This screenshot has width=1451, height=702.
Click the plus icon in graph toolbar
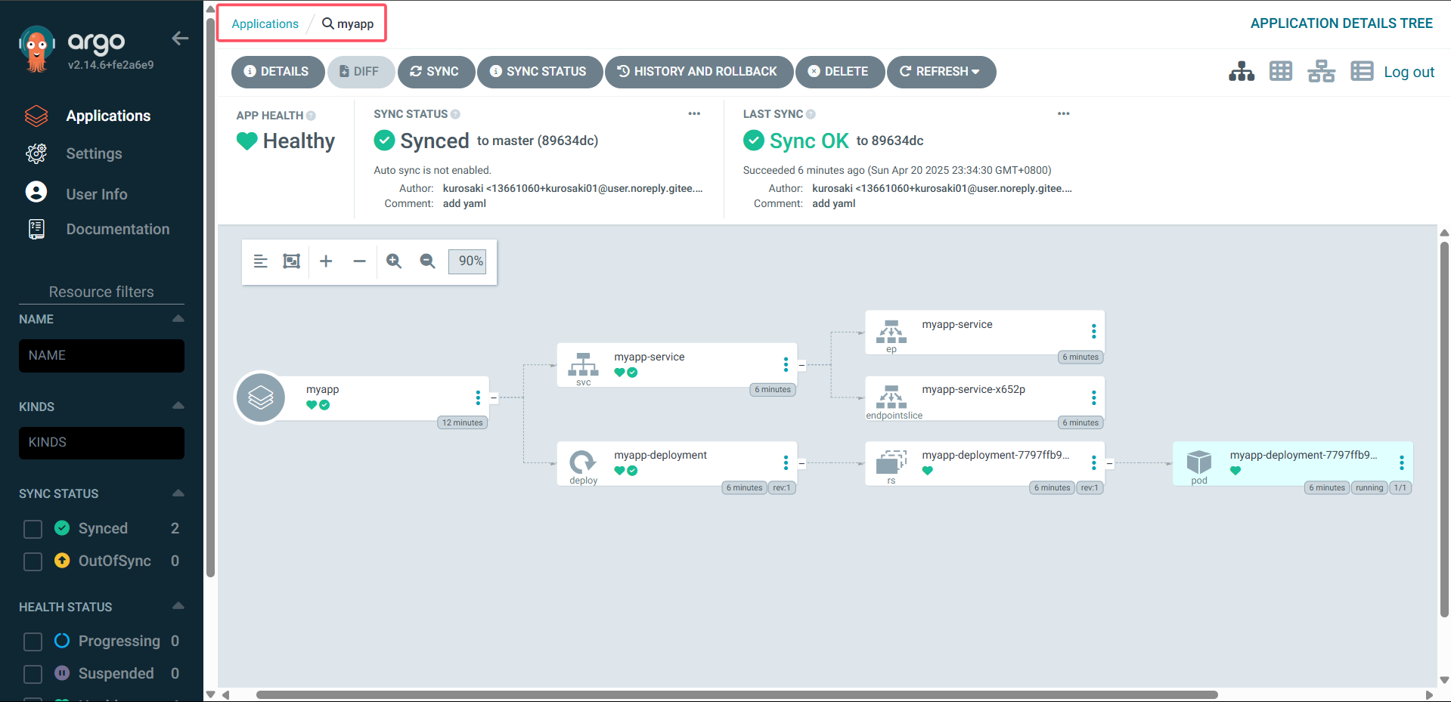(x=326, y=261)
